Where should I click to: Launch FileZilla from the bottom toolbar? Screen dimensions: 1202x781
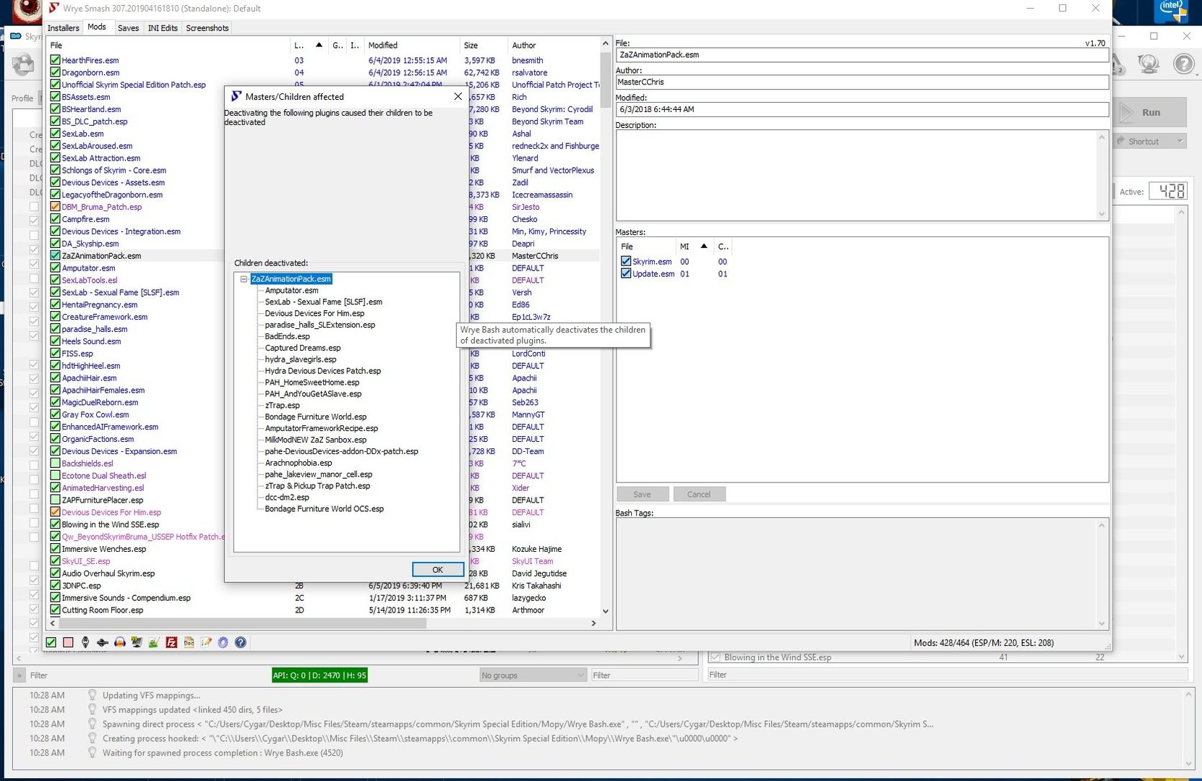[171, 642]
